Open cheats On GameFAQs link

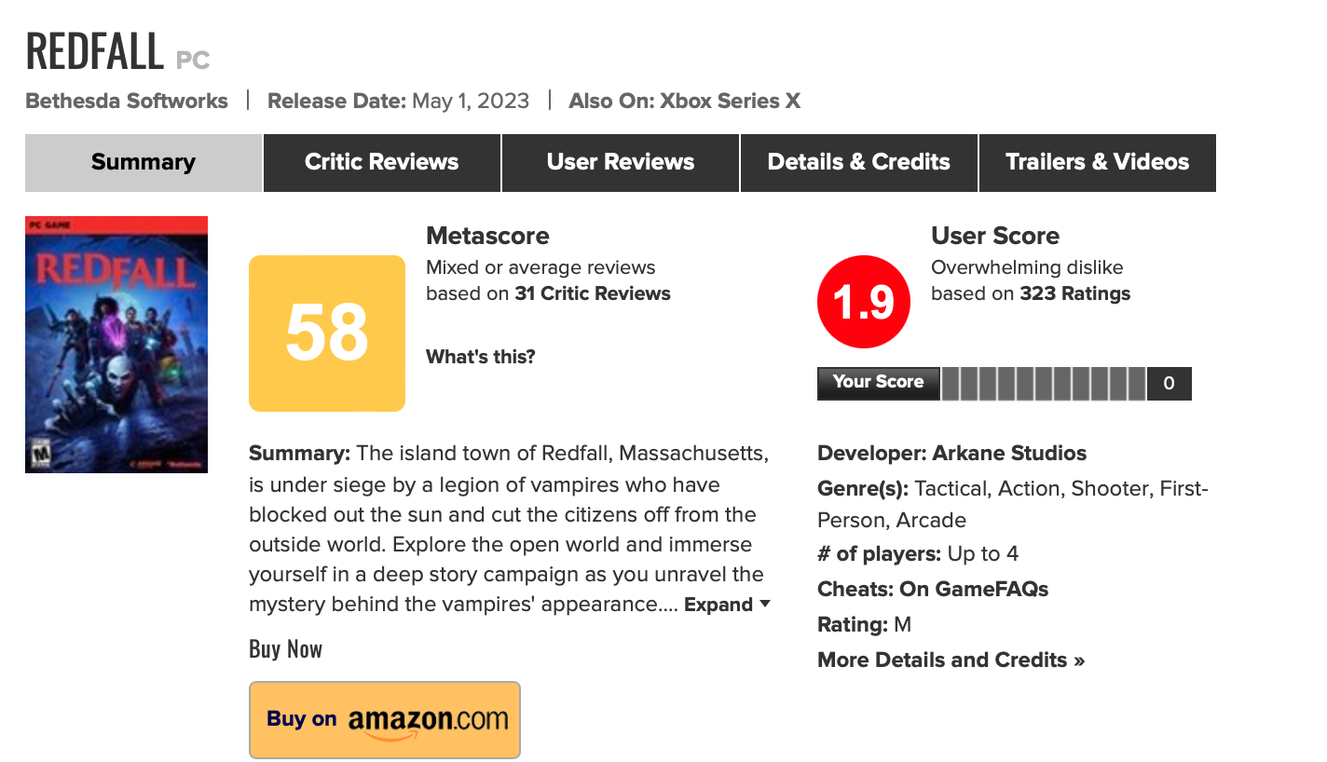[974, 589]
